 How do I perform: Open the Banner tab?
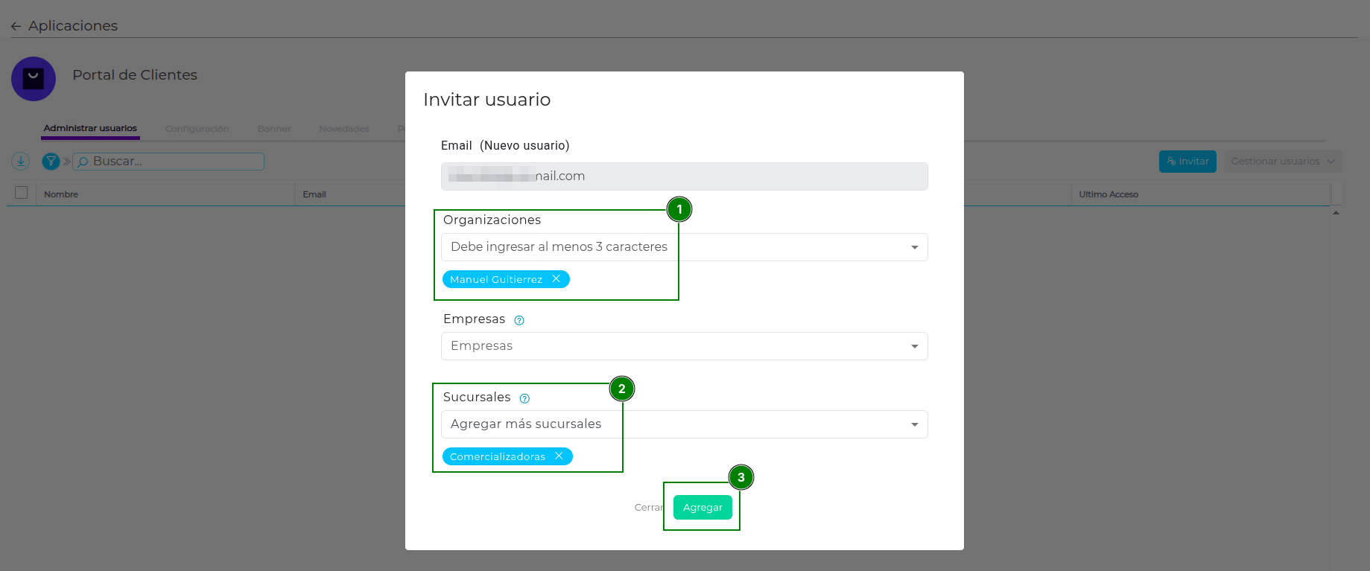(274, 129)
